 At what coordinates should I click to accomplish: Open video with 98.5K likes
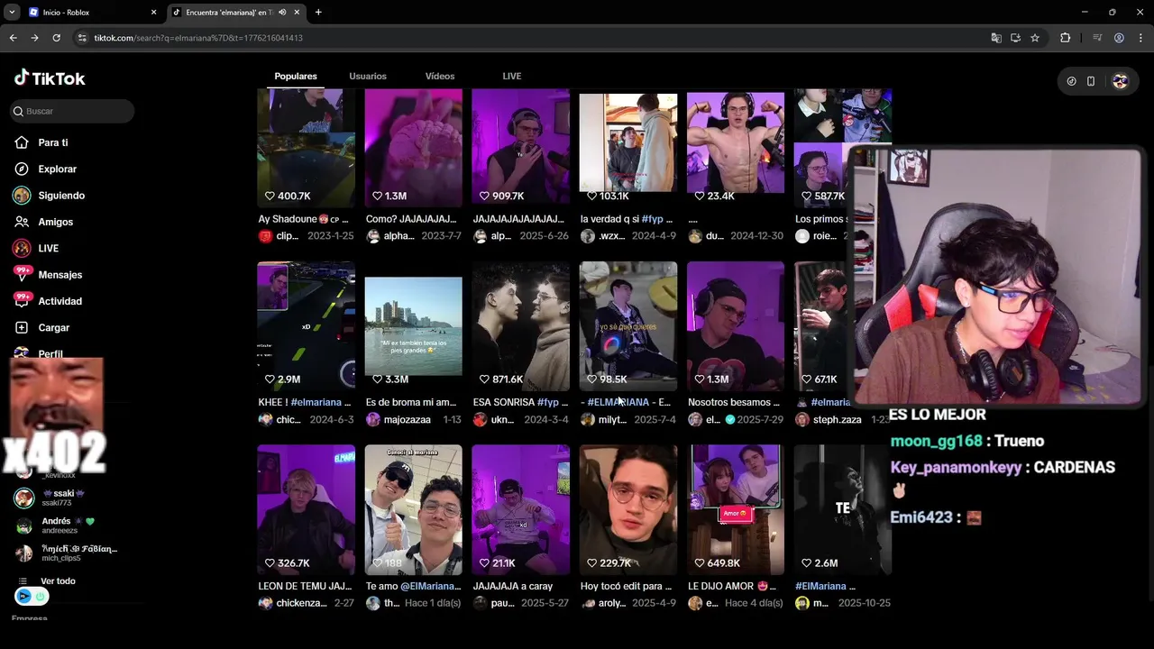point(627,326)
